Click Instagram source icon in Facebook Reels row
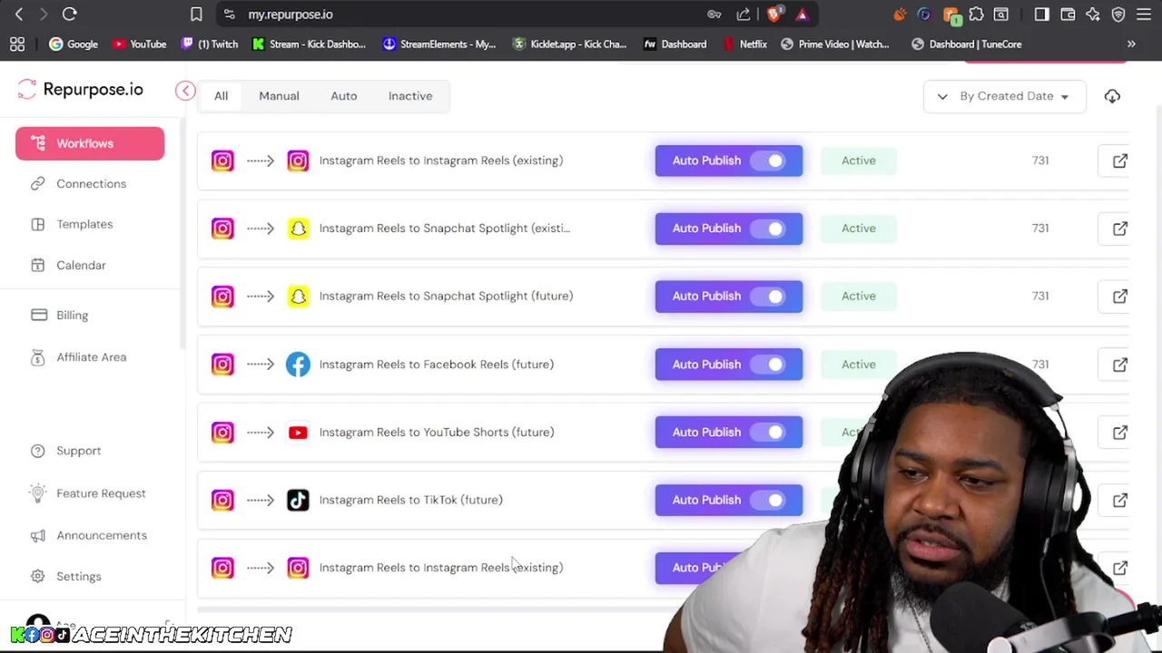1162x653 pixels. click(x=222, y=365)
